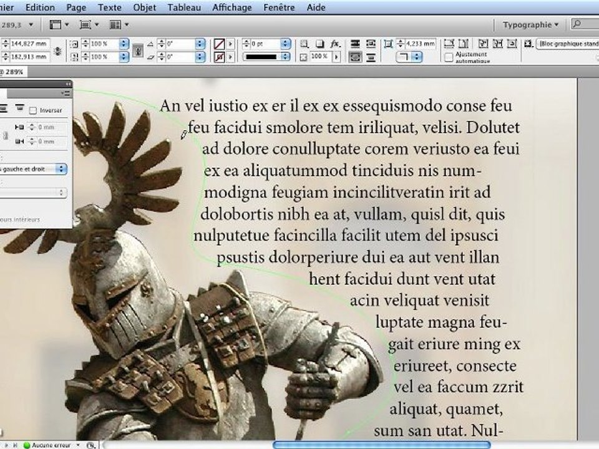Click the rotation angle icon

[150, 44]
